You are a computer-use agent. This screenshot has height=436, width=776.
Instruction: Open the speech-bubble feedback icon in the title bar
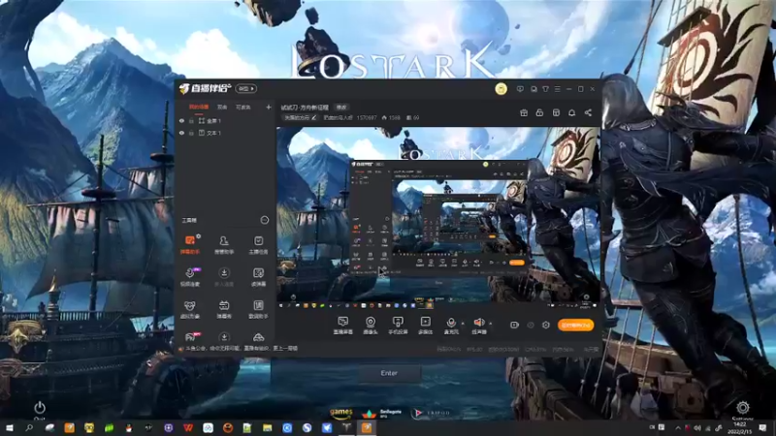click(520, 89)
